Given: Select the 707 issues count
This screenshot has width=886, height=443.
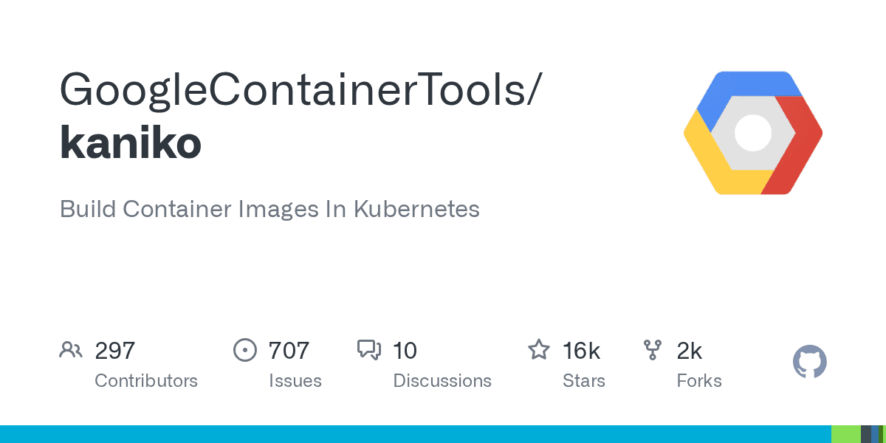Looking at the screenshot, I should [289, 350].
